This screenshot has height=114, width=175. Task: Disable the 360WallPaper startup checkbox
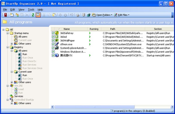[x=53, y=40]
